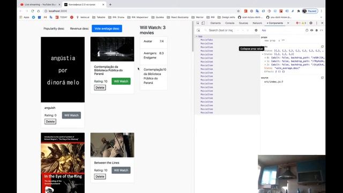The width and height of the screenshot is (343, 193).
Task: Open the Sources tab in DevTools
Action: (243, 23)
